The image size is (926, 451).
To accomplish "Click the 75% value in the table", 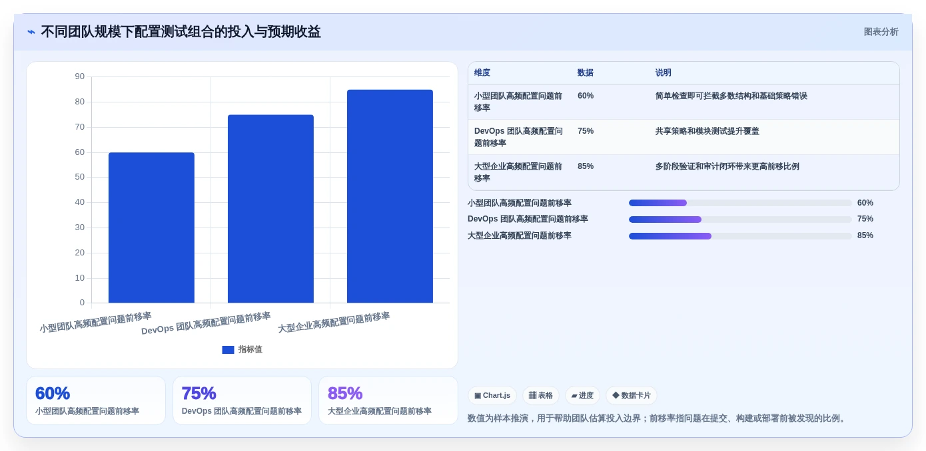I will tap(586, 131).
